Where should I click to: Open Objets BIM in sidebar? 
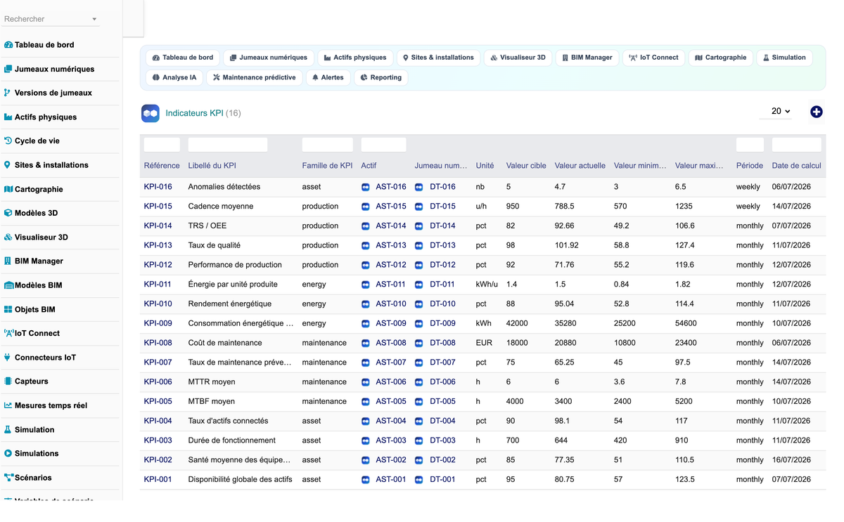coord(30,309)
